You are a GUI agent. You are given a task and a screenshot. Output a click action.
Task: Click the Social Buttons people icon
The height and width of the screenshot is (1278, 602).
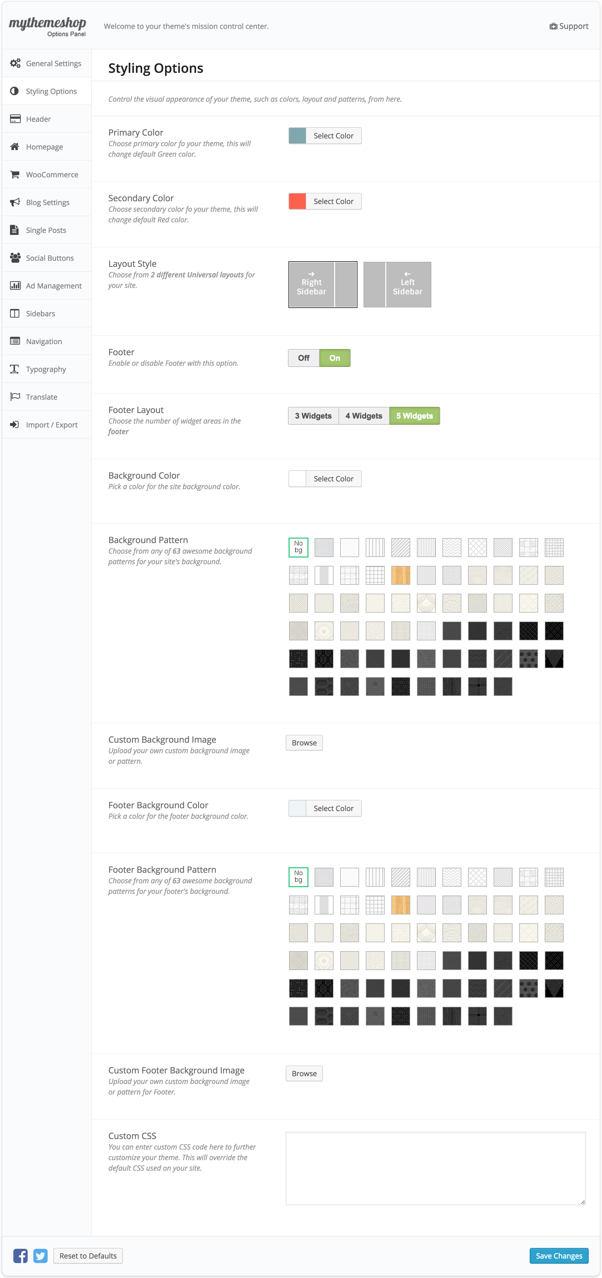15,257
